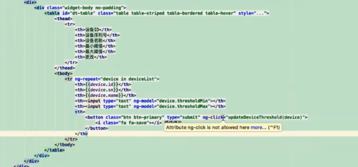This screenshot has width=358, height=167.
Task: Click the closing </tbody> tag
Action: click(64, 145)
